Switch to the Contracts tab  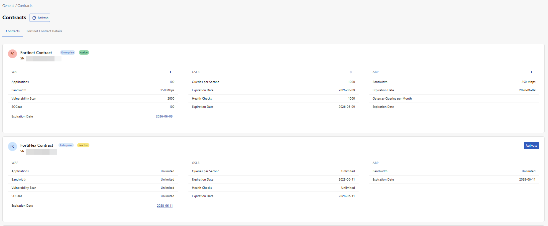tap(13, 31)
